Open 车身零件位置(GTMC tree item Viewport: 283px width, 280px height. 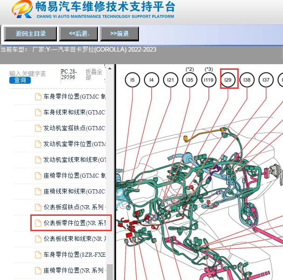75,97
